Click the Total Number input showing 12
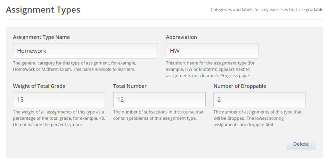The height and width of the screenshot is (159, 328). pos(159,100)
